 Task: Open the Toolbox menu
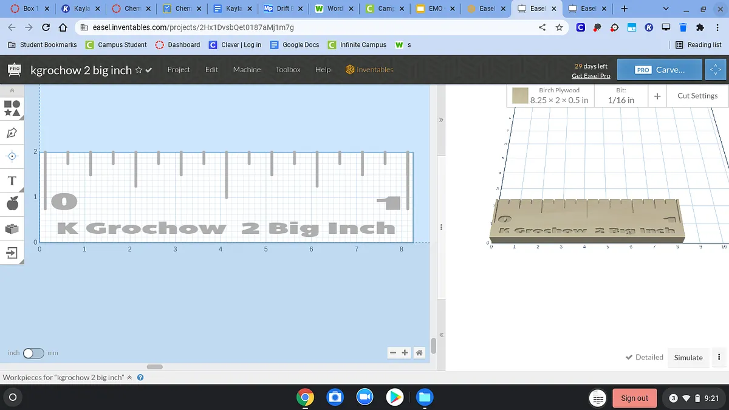[x=288, y=69]
